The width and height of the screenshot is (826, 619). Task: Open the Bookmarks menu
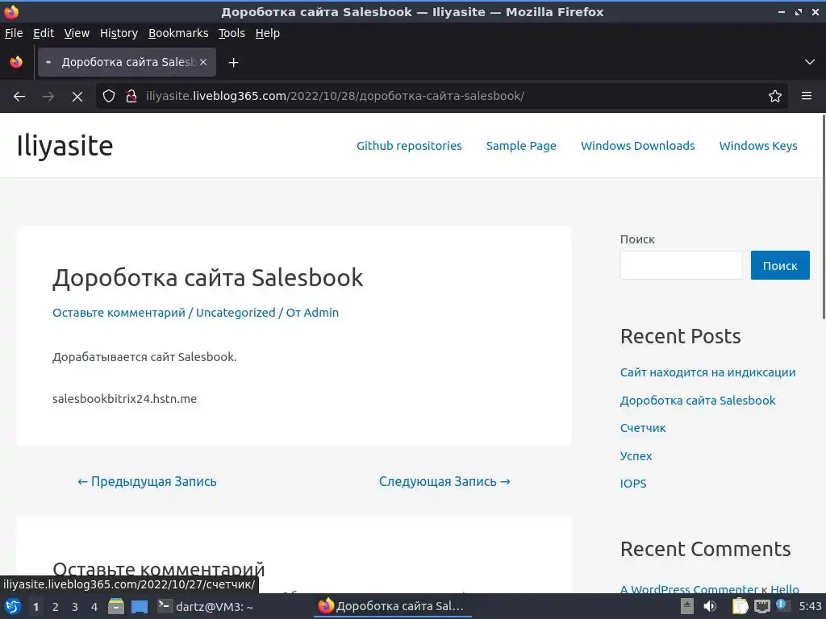click(x=178, y=33)
